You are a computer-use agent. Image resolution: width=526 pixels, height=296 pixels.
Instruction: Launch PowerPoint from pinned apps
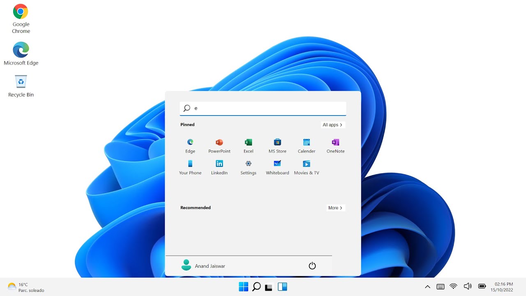[219, 146]
